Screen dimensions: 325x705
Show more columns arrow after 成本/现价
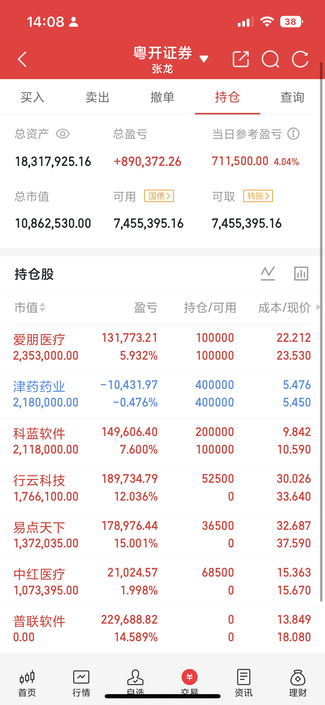point(318,307)
